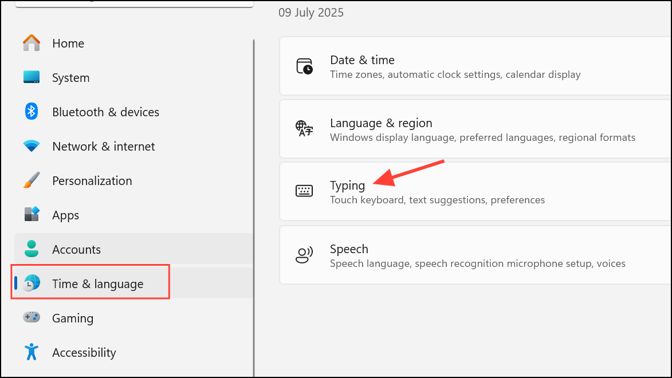Click the Gaming controller icon
672x378 pixels.
32,317
